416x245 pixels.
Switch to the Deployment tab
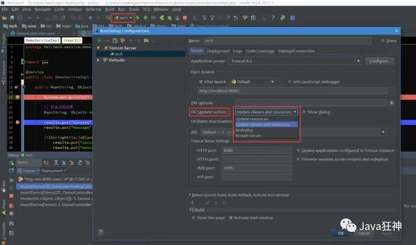[x=218, y=51]
